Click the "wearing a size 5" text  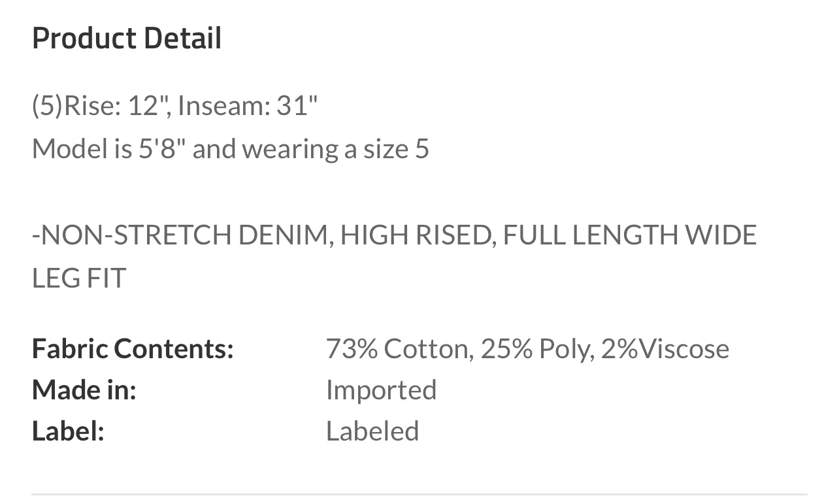336,149
